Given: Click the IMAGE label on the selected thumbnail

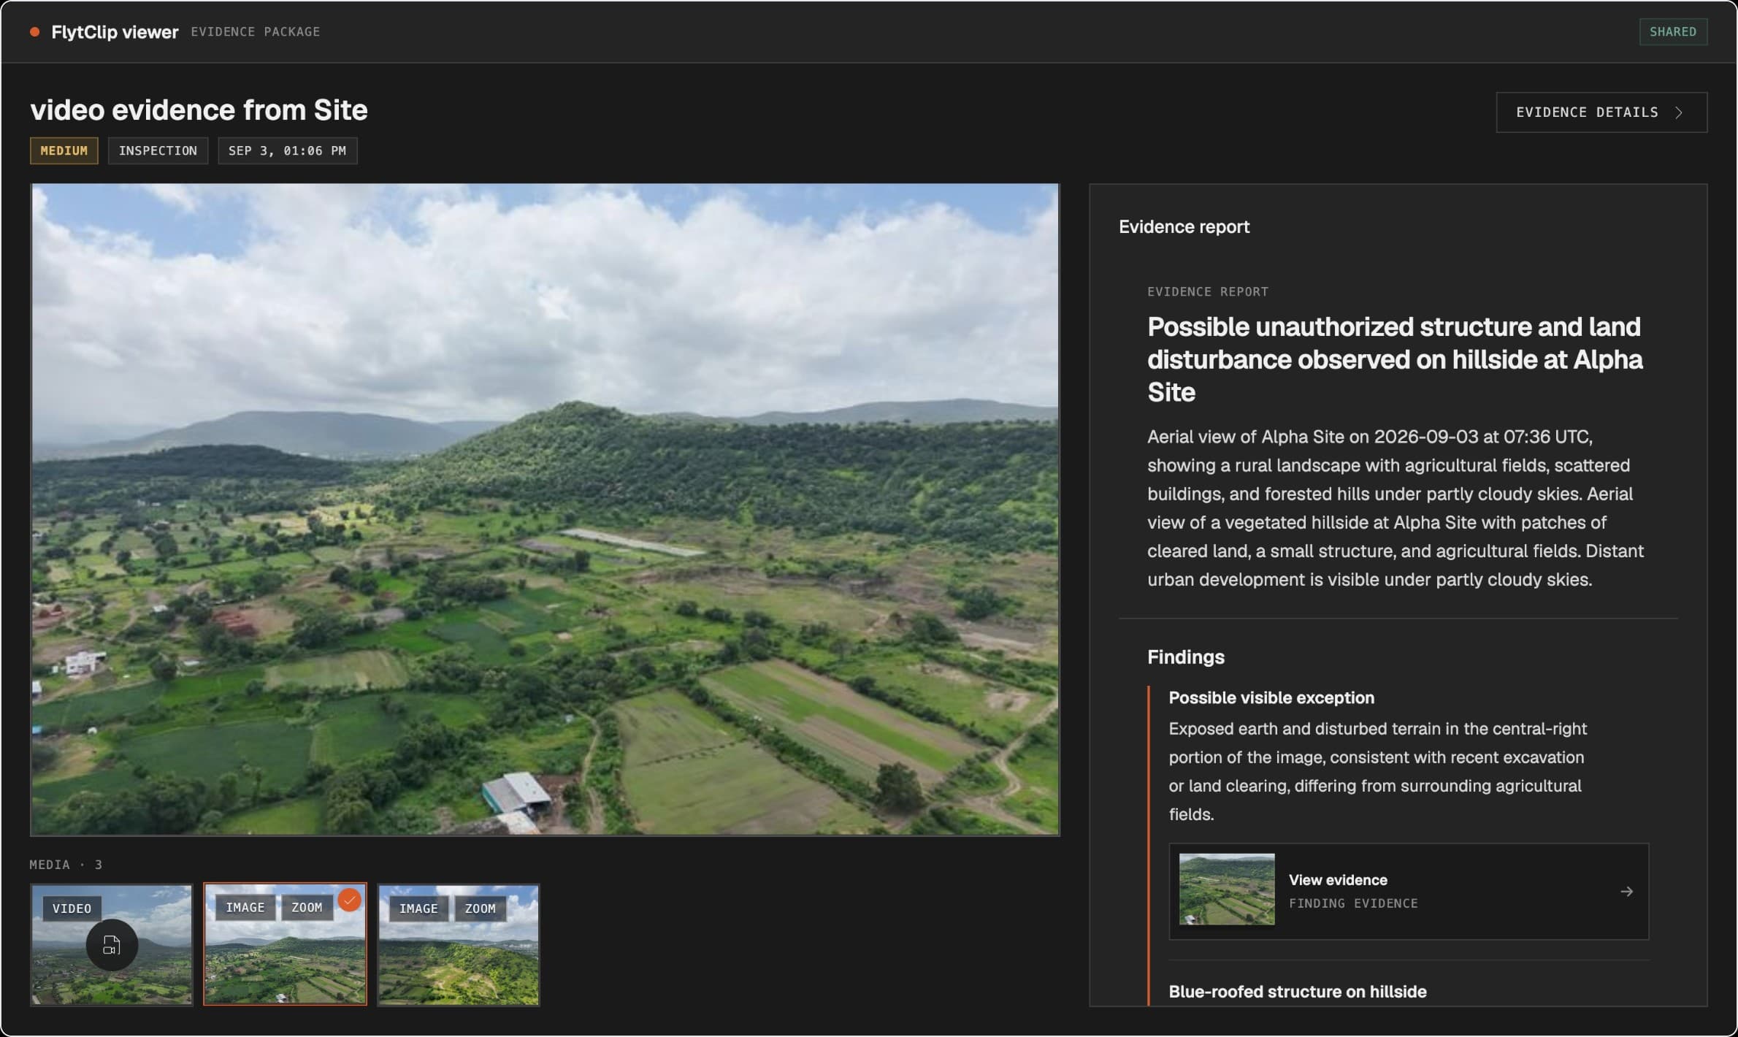Looking at the screenshot, I should coord(245,908).
